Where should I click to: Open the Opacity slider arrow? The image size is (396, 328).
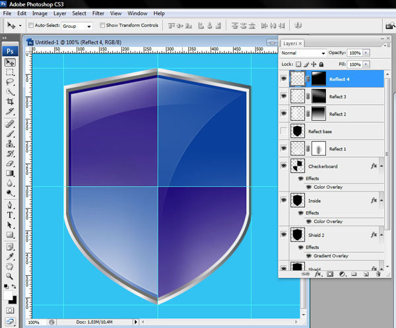366,53
